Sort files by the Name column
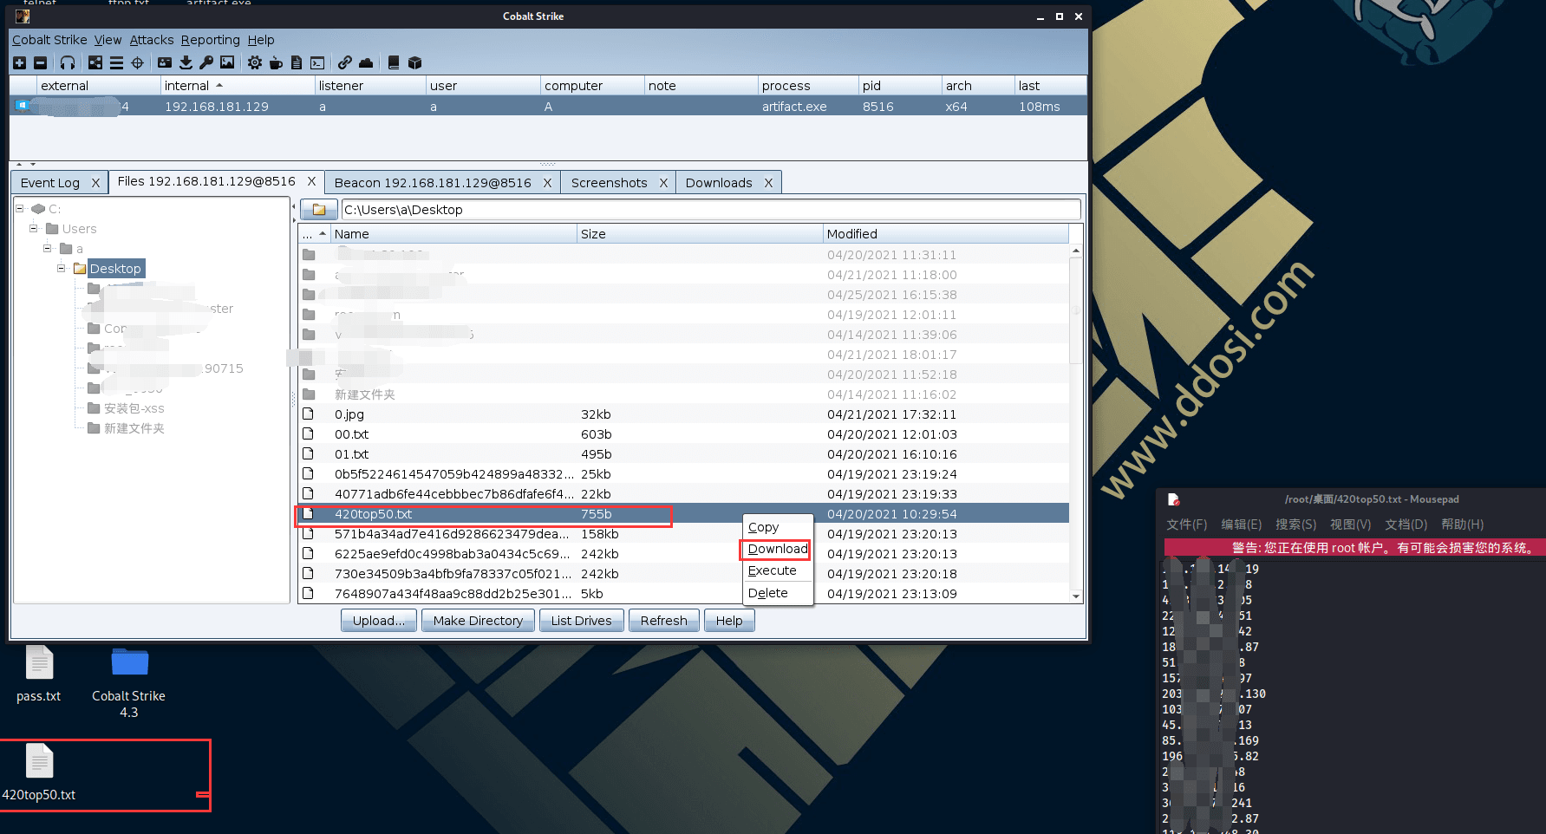 pyautogui.click(x=453, y=234)
